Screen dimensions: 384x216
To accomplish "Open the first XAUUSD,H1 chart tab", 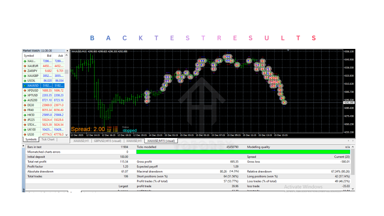I will point(80,141).
